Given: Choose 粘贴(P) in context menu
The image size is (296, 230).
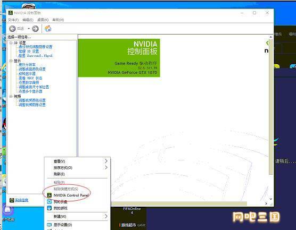Looking at the screenshot, I should (x=77, y=182).
